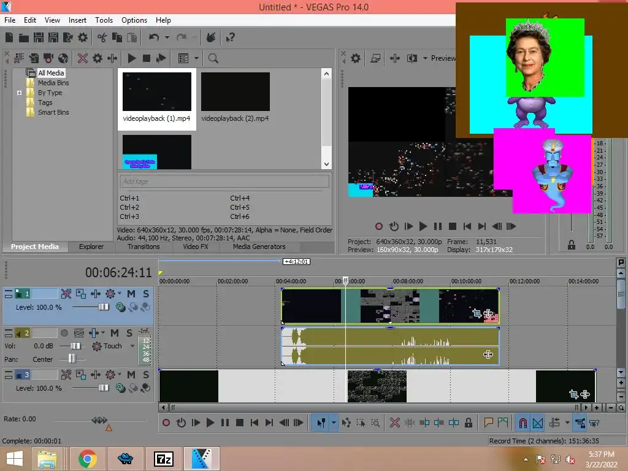This screenshot has height=471, width=628.
Task: Switch to the Media Generators tab
Action: point(259,247)
